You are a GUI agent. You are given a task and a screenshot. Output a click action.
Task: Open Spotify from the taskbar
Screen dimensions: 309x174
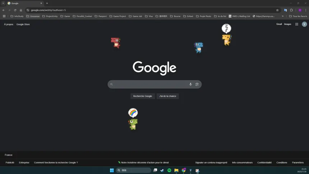(x=169, y=170)
